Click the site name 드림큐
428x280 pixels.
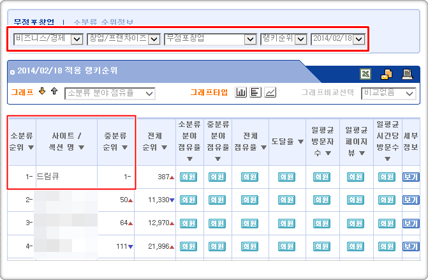coord(48,177)
